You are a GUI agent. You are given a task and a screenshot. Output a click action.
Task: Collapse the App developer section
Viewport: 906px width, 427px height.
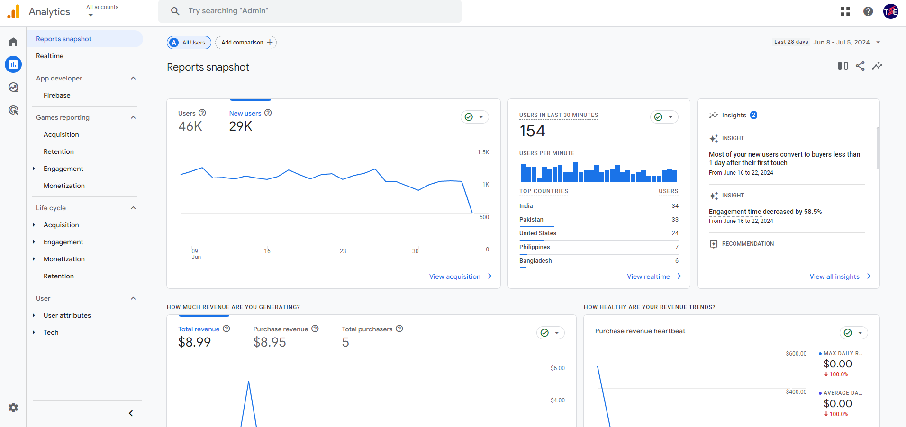click(x=133, y=78)
